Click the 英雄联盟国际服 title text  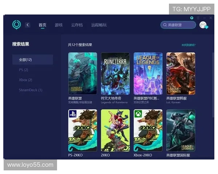point(178,155)
